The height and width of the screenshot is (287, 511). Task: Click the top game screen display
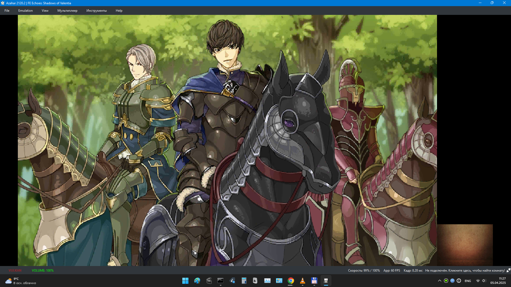tap(227, 140)
